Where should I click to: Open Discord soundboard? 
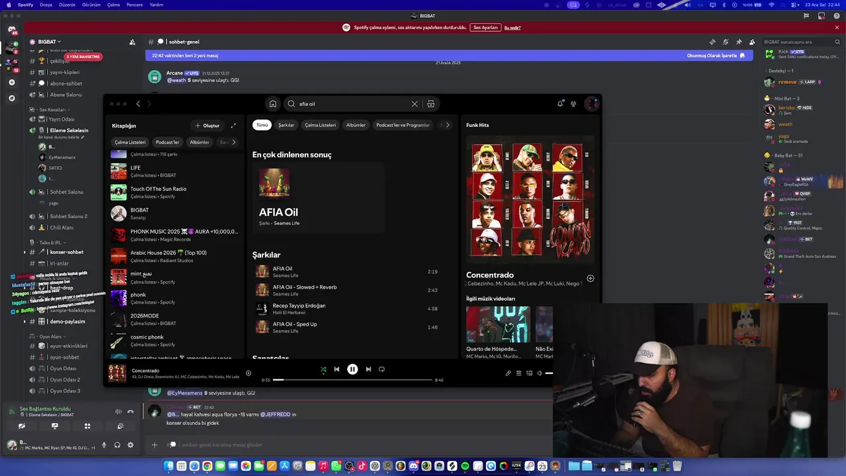pos(120,426)
